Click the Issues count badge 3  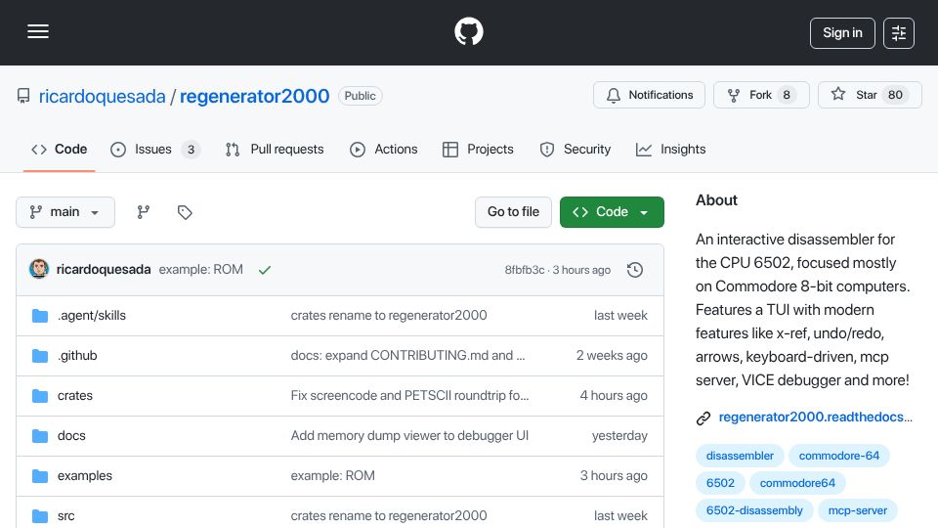coord(191,150)
